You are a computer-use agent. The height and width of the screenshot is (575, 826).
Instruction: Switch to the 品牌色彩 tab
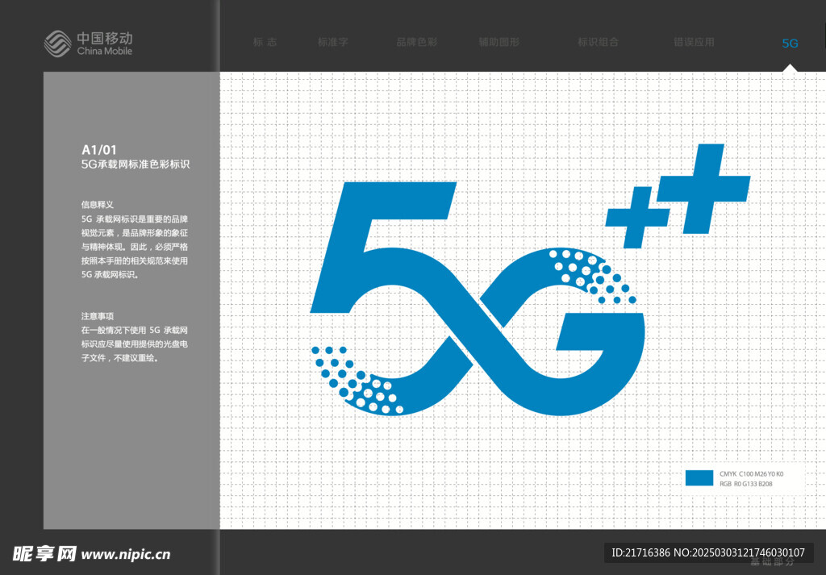point(417,42)
